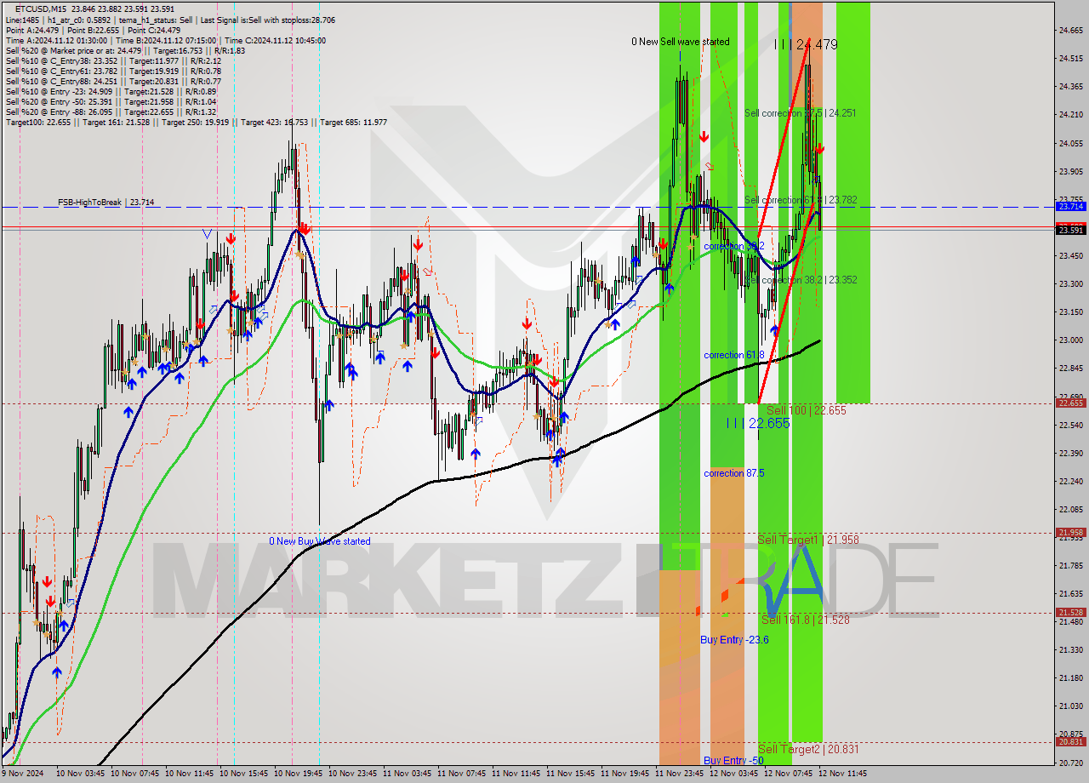
Task: Select the 'I I I 24.479' peak label
Action: [x=806, y=44]
